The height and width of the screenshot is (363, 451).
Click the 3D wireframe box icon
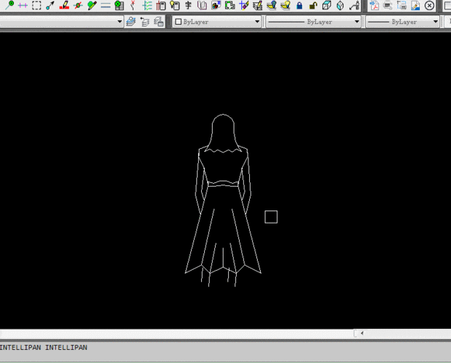tap(326, 6)
